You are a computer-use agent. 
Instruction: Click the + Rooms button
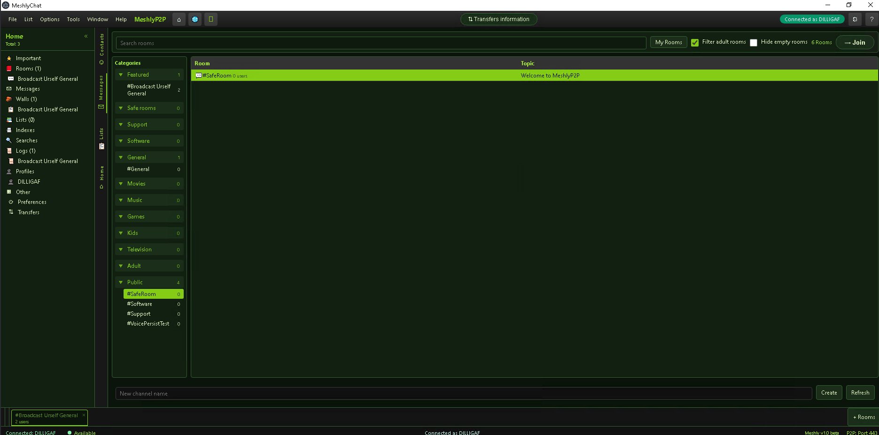click(x=864, y=417)
